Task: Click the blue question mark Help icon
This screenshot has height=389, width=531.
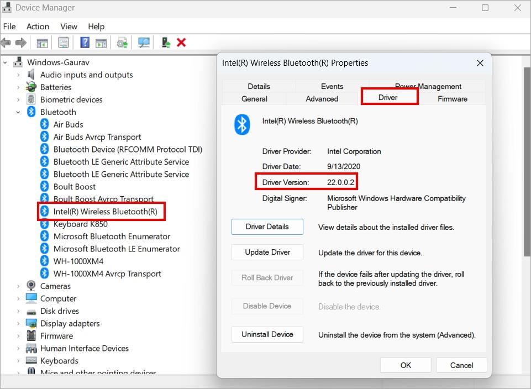Action: 85,43
